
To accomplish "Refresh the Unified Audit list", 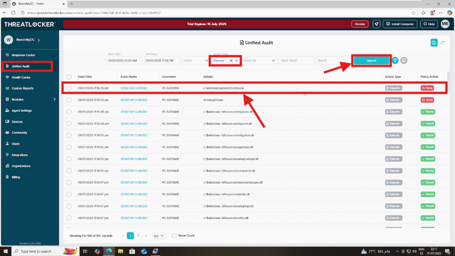I will click(x=443, y=43).
